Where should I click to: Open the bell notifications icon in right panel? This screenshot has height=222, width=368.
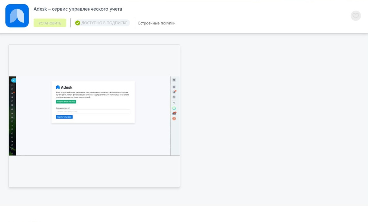[x=174, y=92]
